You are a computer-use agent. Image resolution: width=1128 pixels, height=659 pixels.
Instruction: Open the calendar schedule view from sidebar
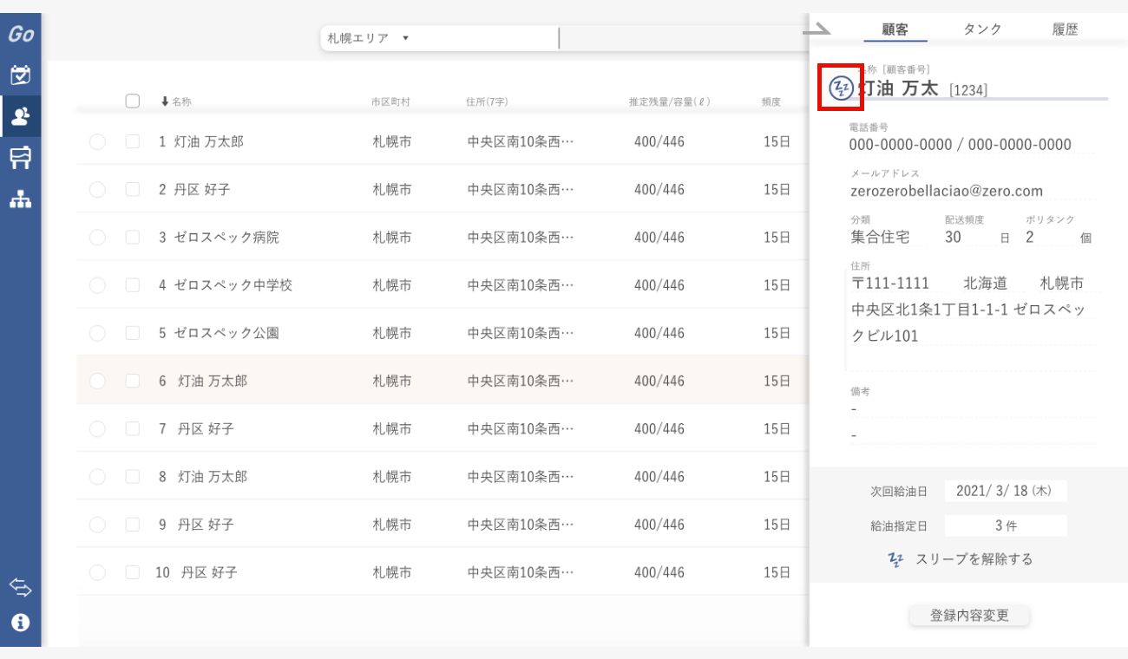click(20, 75)
